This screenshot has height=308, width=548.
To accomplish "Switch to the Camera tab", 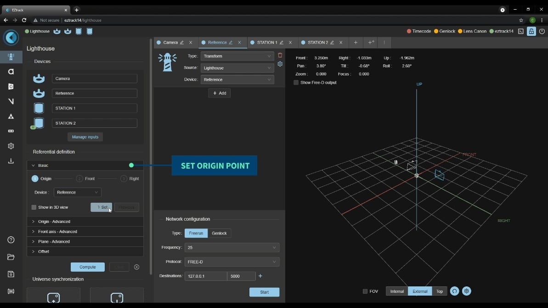I will click(170, 43).
